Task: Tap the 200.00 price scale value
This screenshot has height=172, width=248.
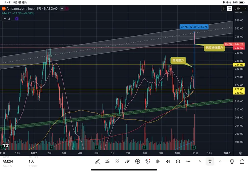Action: tap(239, 134)
